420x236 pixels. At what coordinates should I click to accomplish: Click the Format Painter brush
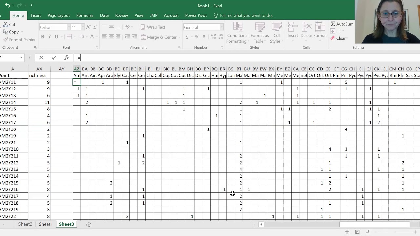[x=19, y=40]
